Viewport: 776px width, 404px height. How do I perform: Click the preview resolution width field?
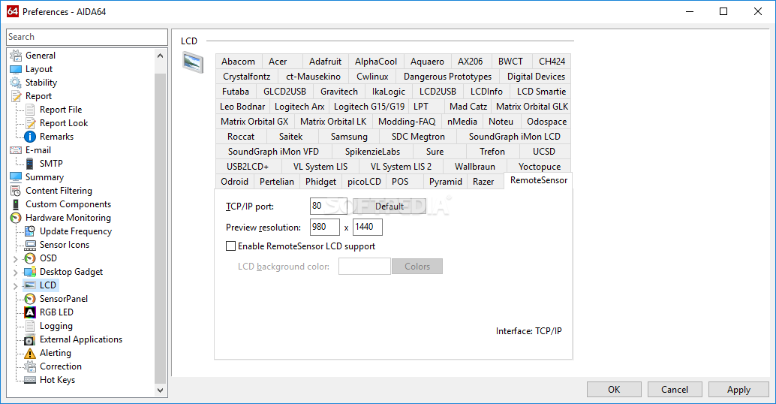325,228
